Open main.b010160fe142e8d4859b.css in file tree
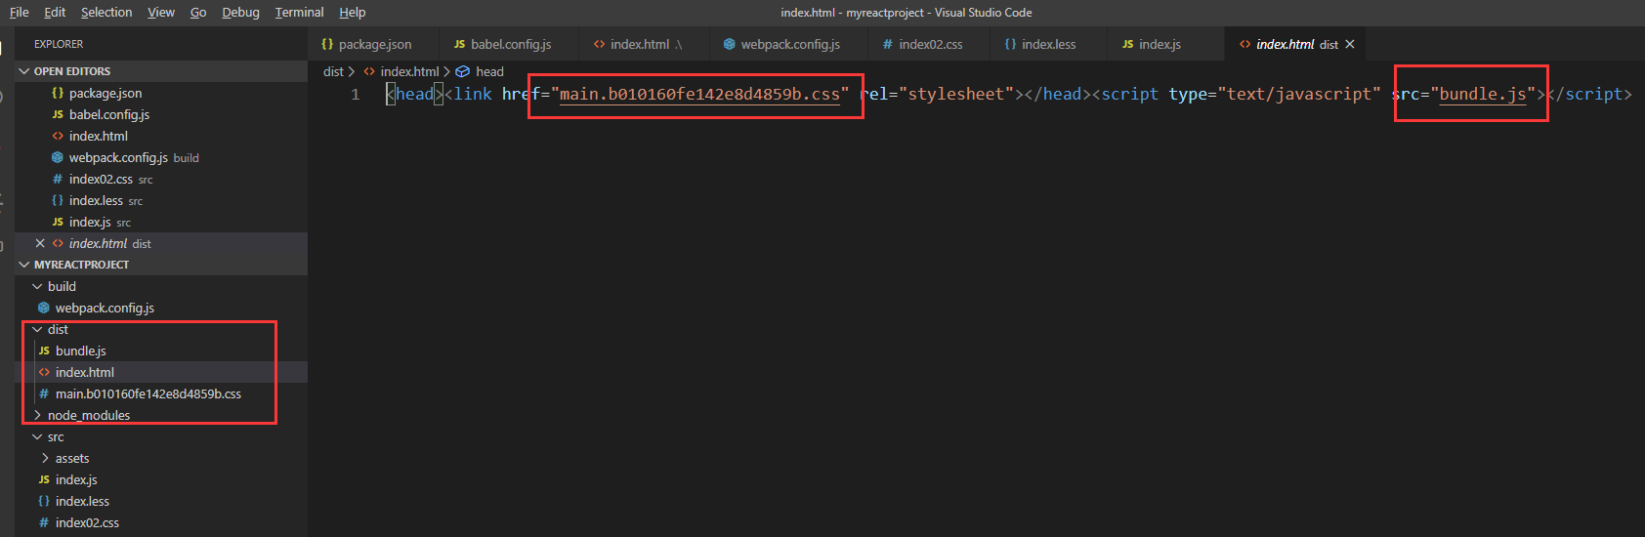Viewport: 1645px width, 537px height. point(148,393)
